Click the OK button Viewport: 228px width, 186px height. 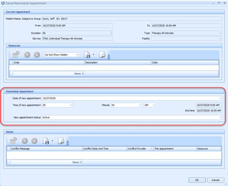197,180
